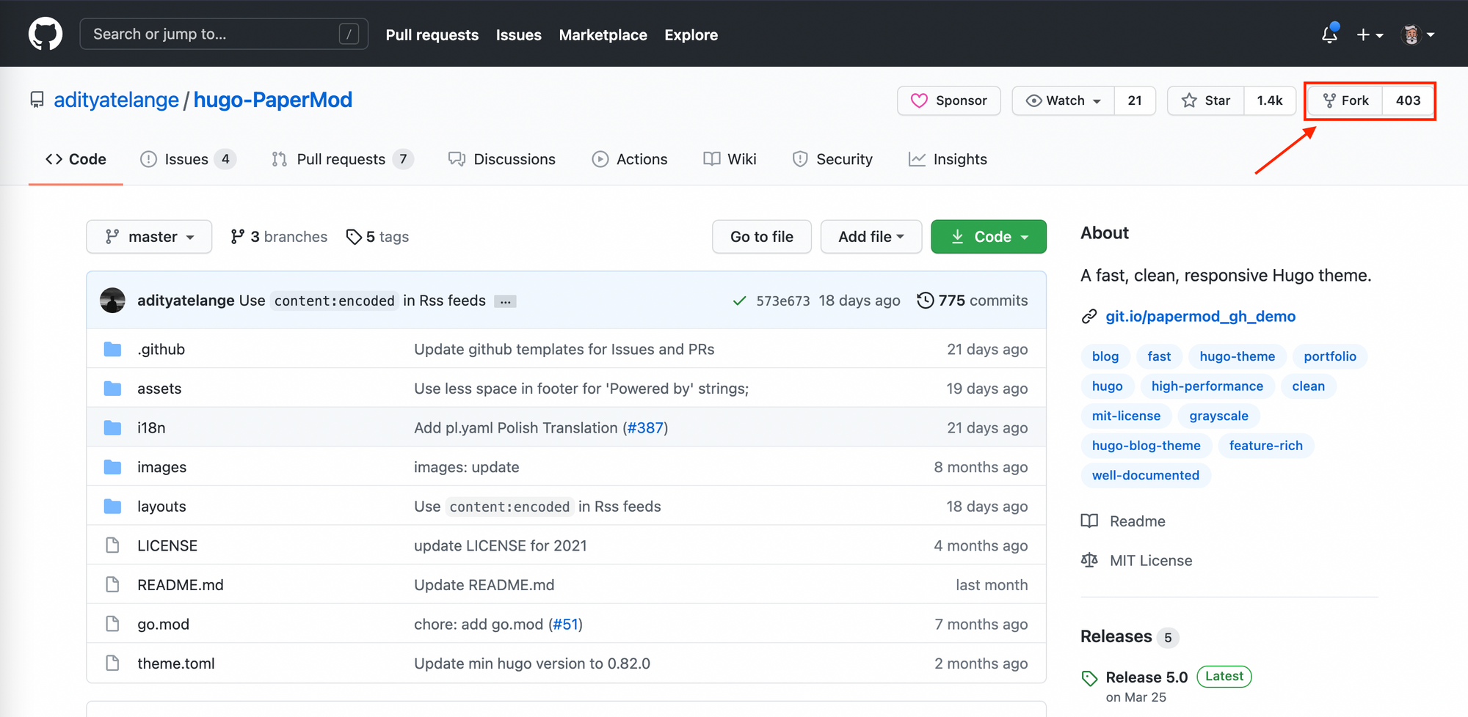Click the hugo-theme topic tag
Screen dimensions: 1468x717
click(1237, 356)
